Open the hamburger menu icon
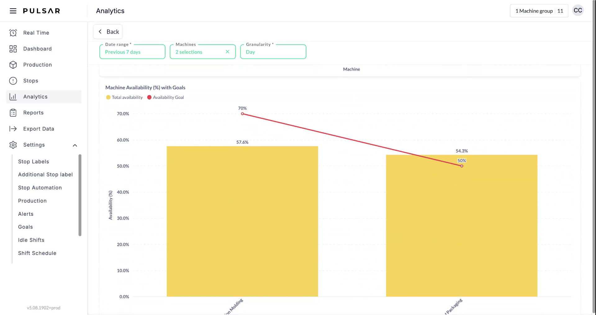This screenshot has height=315, width=596. 13,11
